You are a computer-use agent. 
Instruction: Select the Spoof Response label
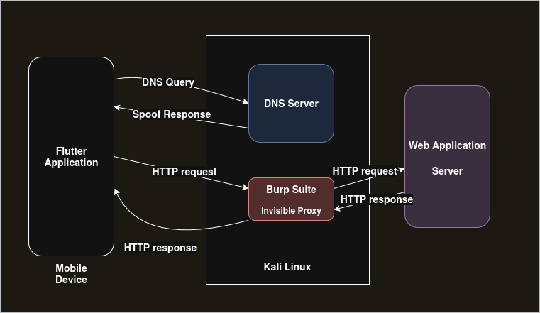172,114
